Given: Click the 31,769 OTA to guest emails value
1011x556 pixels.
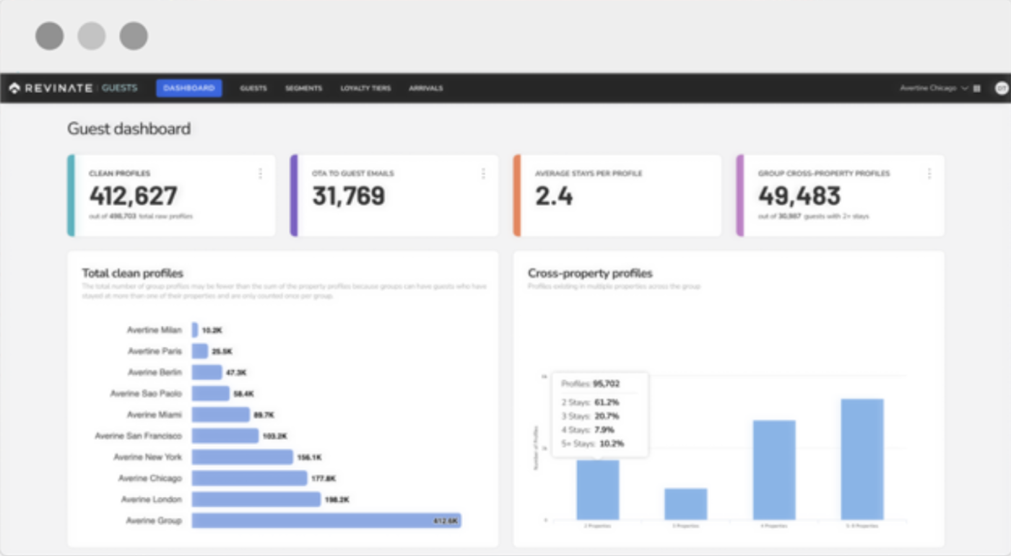Looking at the screenshot, I should 349,195.
